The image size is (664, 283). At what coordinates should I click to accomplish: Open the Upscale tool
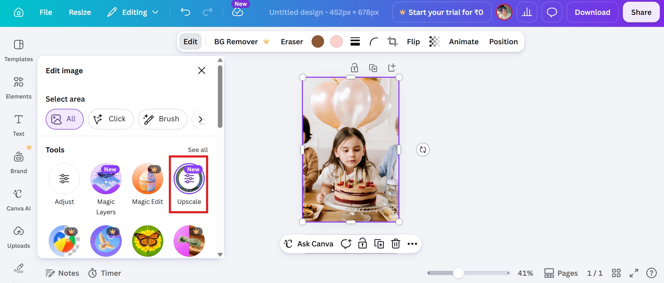coord(189,185)
